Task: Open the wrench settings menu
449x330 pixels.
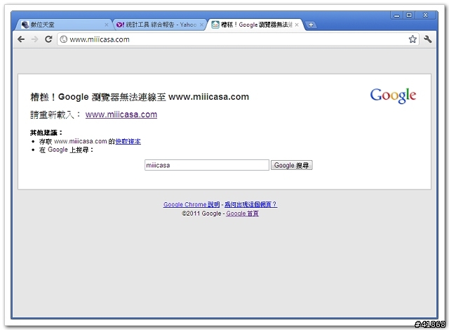Action: pyautogui.click(x=428, y=39)
